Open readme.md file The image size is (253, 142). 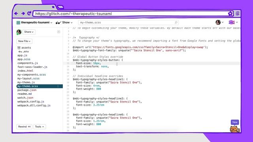(x=25, y=94)
